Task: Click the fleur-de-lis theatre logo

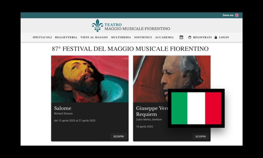Action: [98, 25]
